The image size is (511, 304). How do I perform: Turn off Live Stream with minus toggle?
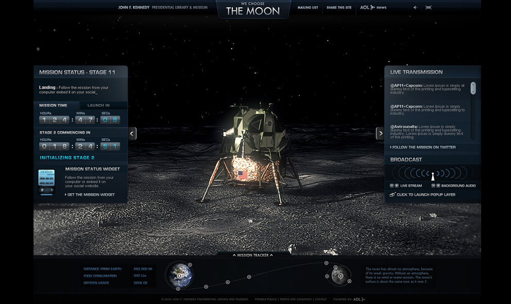pyautogui.click(x=391, y=185)
